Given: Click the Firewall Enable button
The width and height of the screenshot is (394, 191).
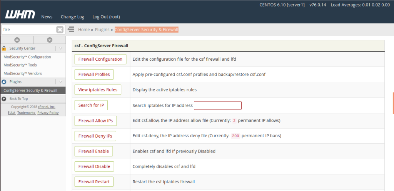Looking at the screenshot, I should click(93, 151).
